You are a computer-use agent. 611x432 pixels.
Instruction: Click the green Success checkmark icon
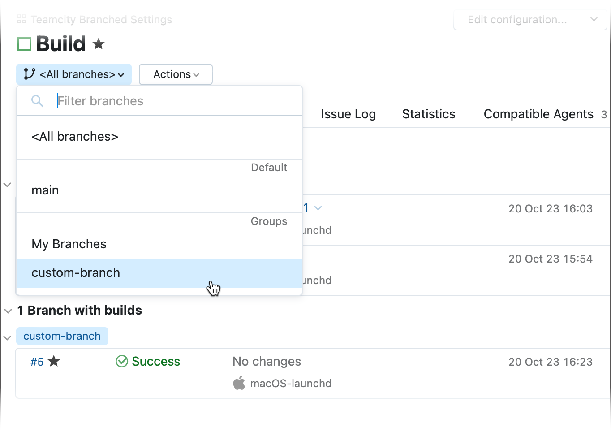click(x=122, y=361)
